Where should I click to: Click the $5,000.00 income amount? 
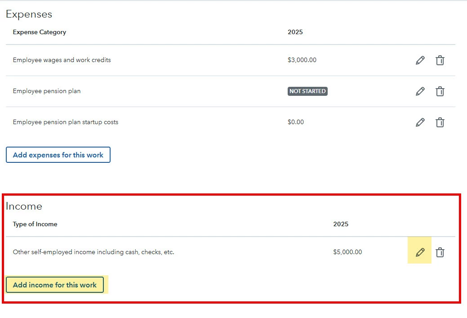point(347,252)
